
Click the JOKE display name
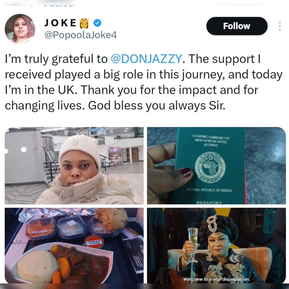tap(60, 23)
